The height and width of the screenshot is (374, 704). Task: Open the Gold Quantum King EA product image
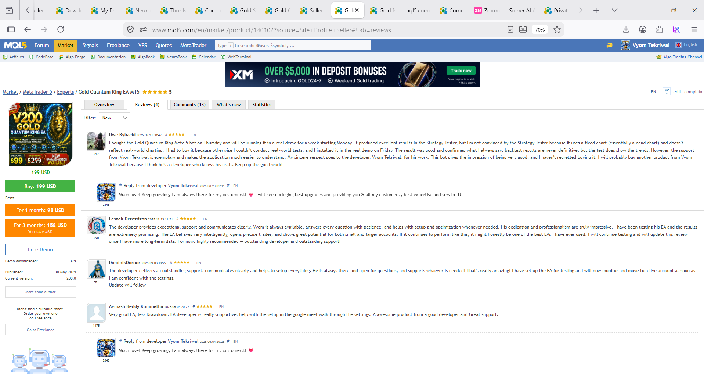(x=40, y=134)
